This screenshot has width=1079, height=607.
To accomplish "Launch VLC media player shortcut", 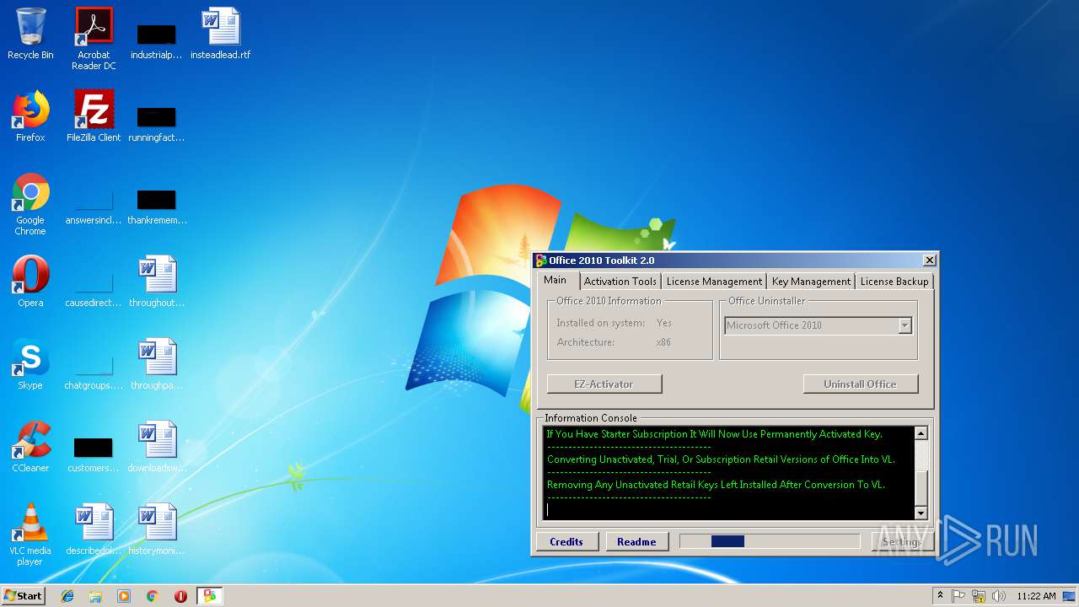I will 30,534.
